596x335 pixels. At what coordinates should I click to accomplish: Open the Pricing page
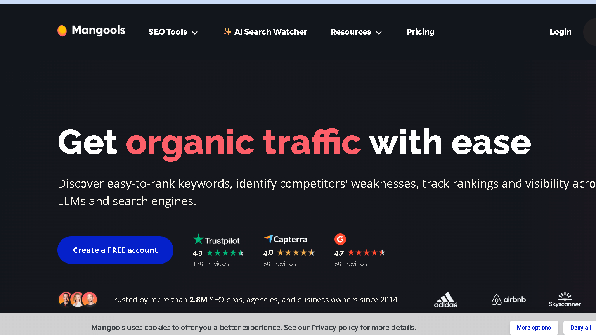[420, 32]
